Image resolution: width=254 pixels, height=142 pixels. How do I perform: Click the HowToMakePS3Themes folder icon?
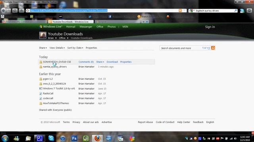[x=40, y=103]
